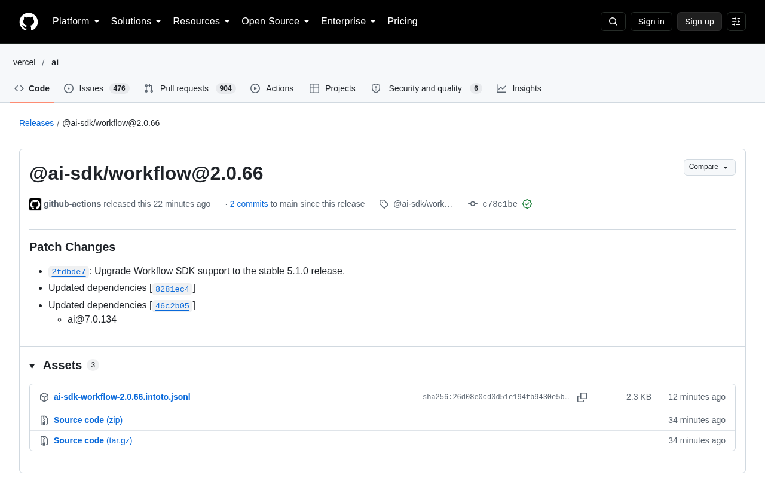Download Source code (zip)
The width and height of the screenshot is (765, 478).
coord(88,420)
